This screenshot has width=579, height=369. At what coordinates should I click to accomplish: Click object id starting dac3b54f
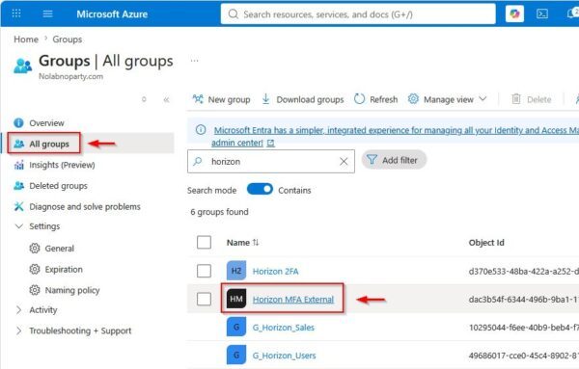tap(523, 300)
